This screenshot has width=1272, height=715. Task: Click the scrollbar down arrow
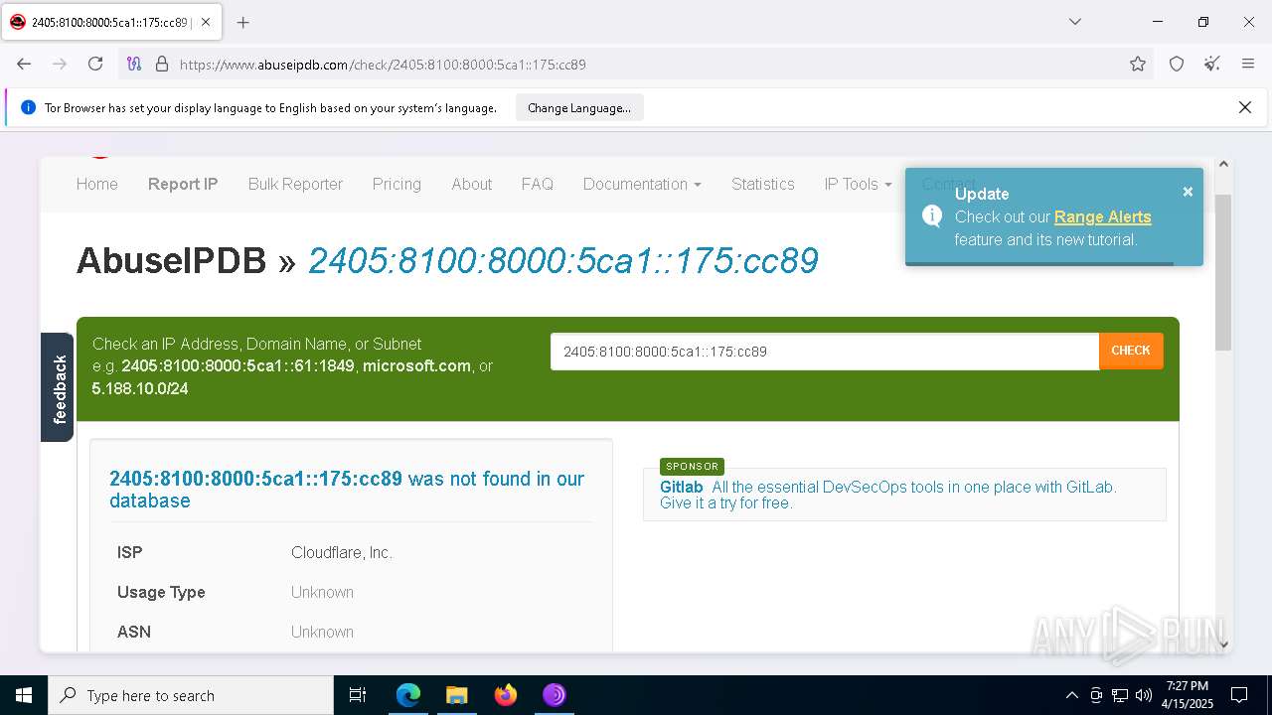1223,643
